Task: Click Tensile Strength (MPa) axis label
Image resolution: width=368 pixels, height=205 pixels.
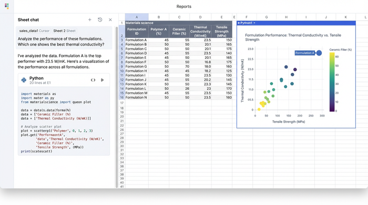Action: 289,122
